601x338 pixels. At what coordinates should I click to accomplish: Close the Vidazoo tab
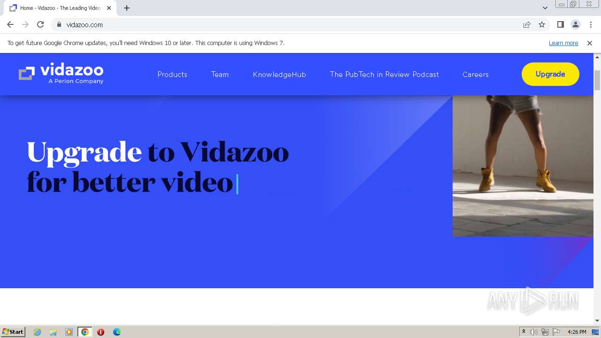[x=108, y=8]
